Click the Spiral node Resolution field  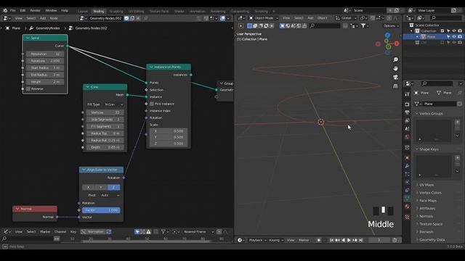tap(45, 54)
